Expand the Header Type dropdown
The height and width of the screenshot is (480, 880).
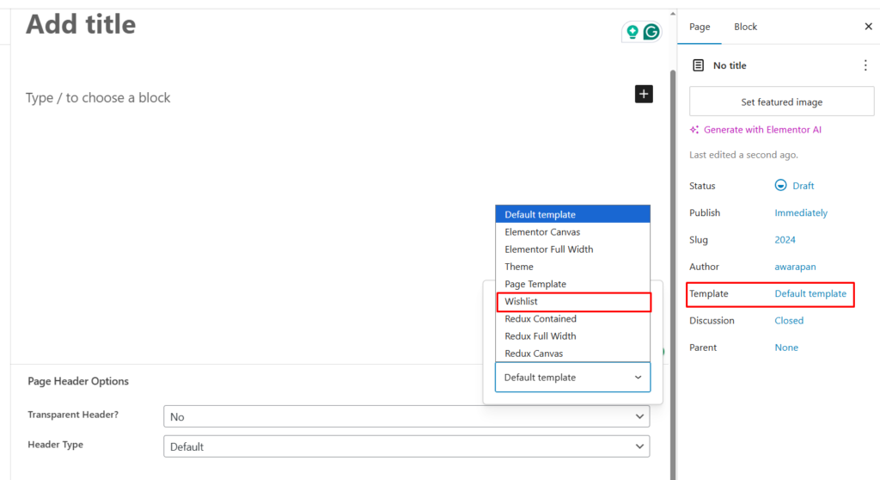click(406, 446)
